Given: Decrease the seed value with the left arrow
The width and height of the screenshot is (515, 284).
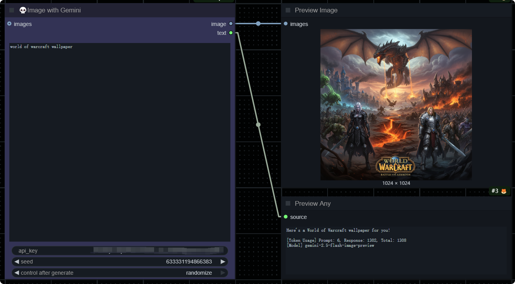Looking at the screenshot, I should click(17, 262).
